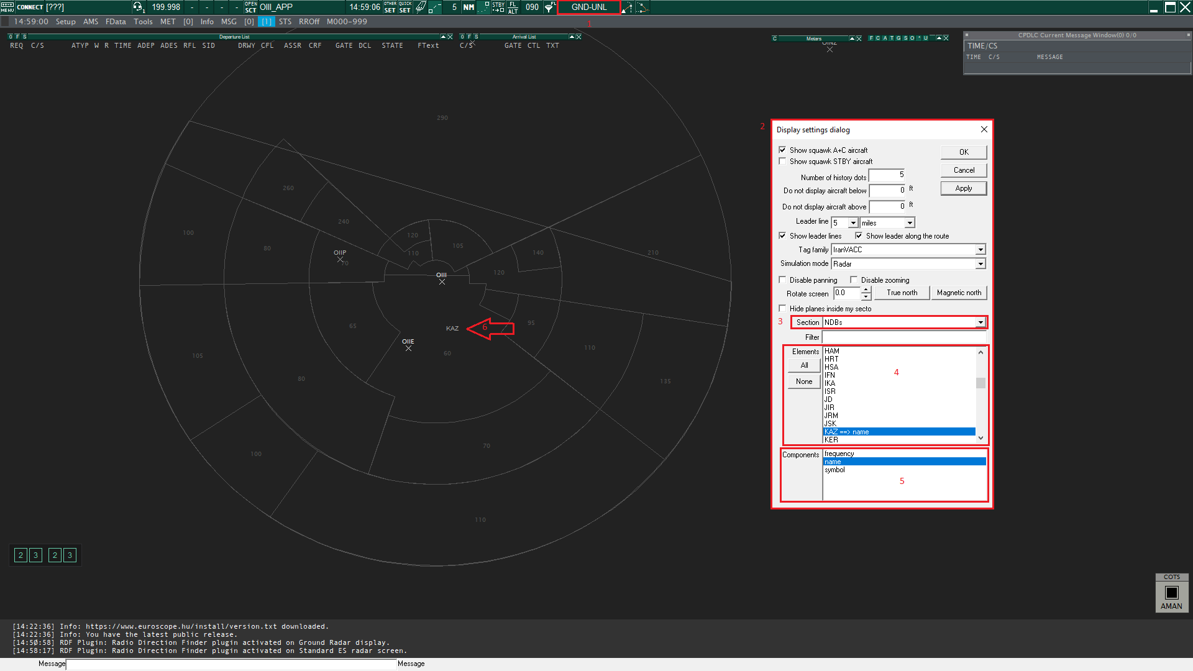This screenshot has height=671, width=1193.
Task: Close the Arrival List panel
Action: pyautogui.click(x=578, y=37)
